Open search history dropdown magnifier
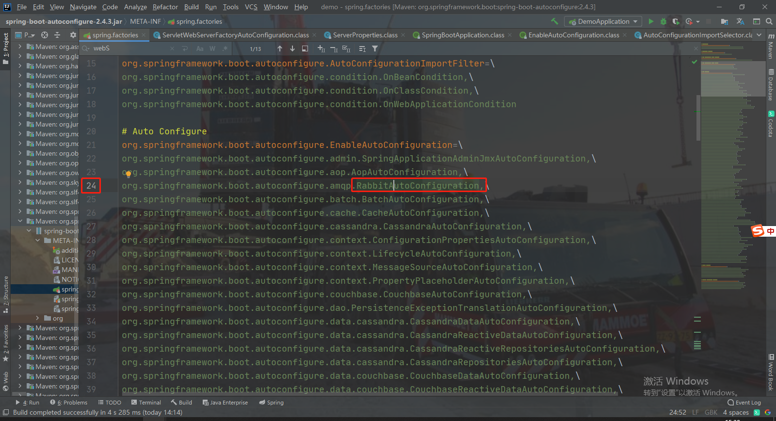The image size is (776, 421). [86, 49]
